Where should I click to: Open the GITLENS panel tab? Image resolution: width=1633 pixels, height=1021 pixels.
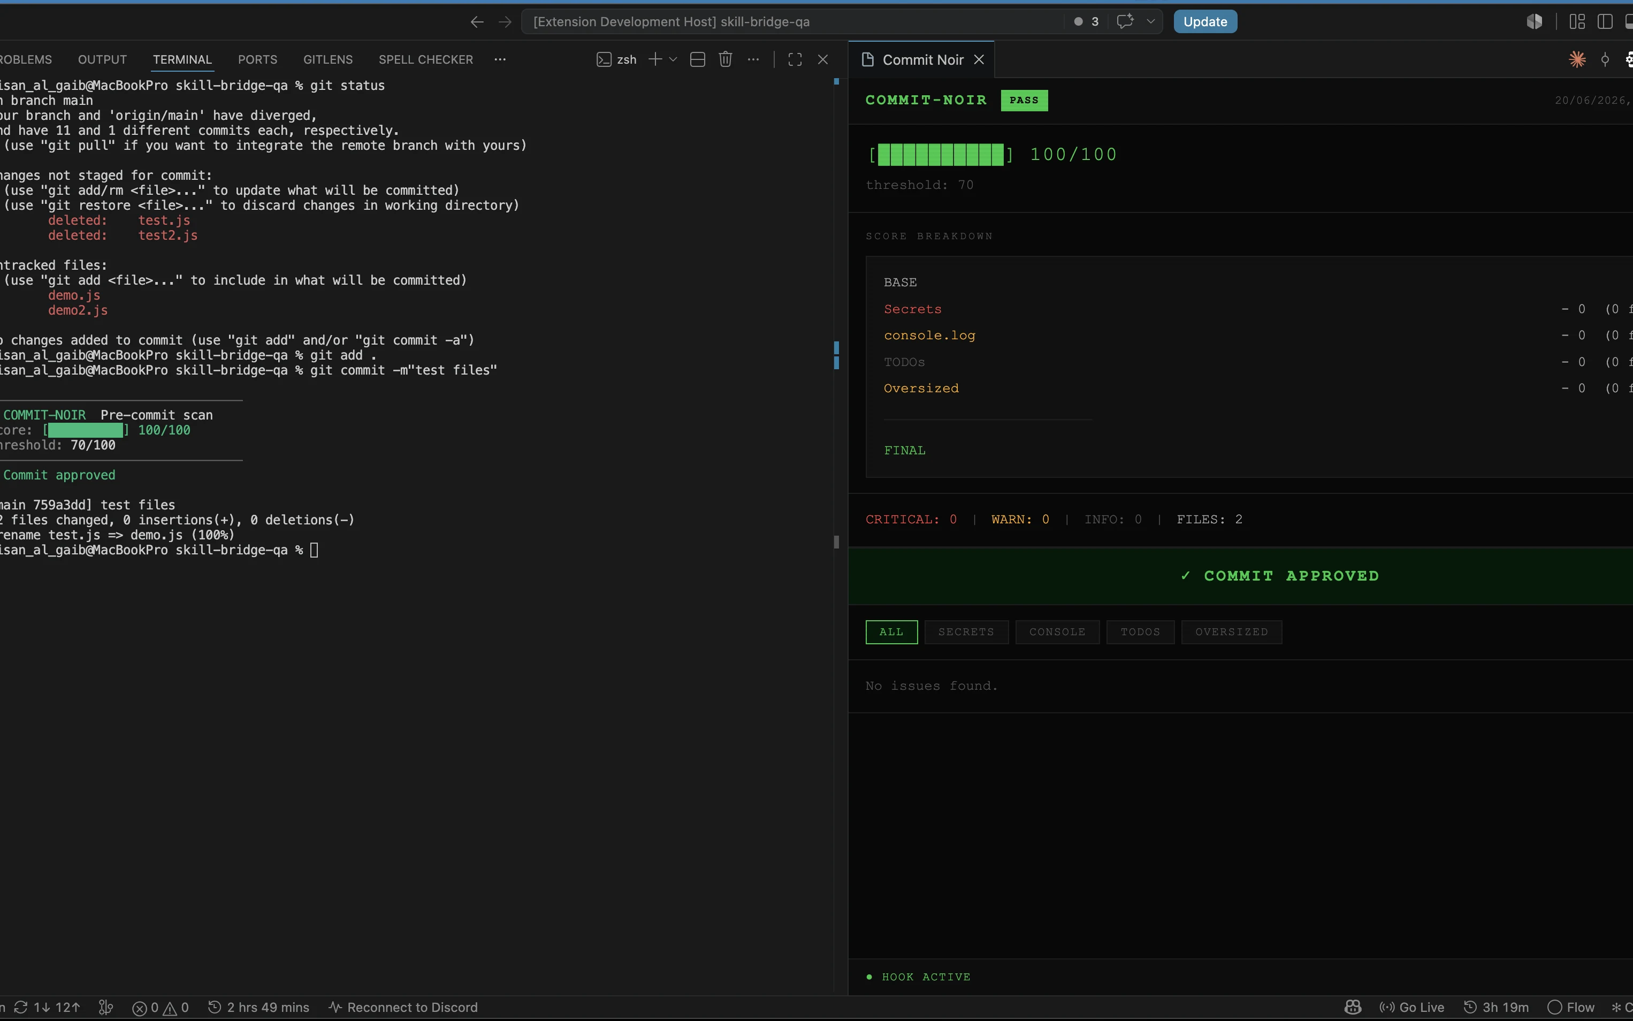(x=328, y=59)
